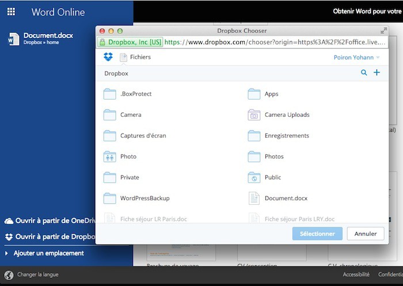Click the globe icon beside Changer la langue
Screen dimensions: 403x286
click(9, 275)
